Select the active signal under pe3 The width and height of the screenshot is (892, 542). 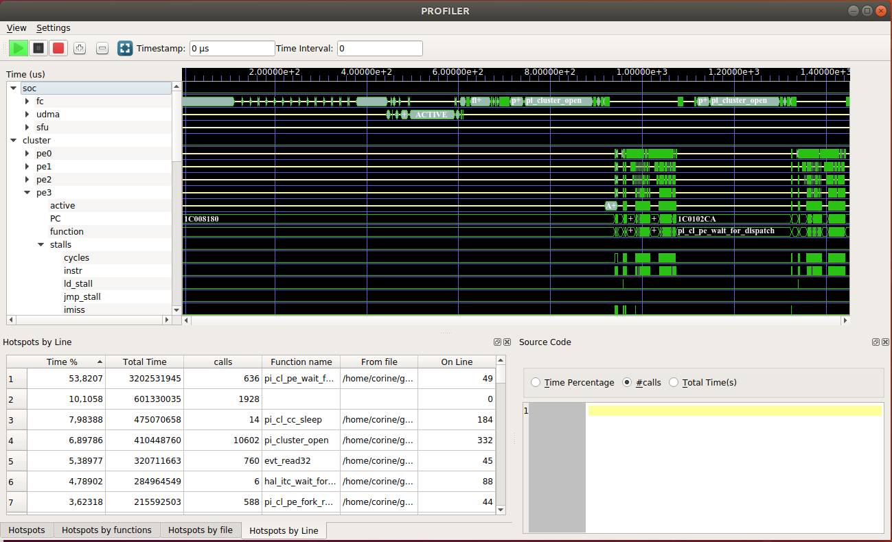tap(62, 205)
